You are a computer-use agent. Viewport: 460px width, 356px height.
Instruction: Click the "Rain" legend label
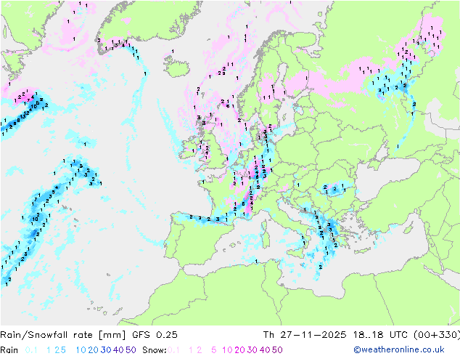point(9,350)
